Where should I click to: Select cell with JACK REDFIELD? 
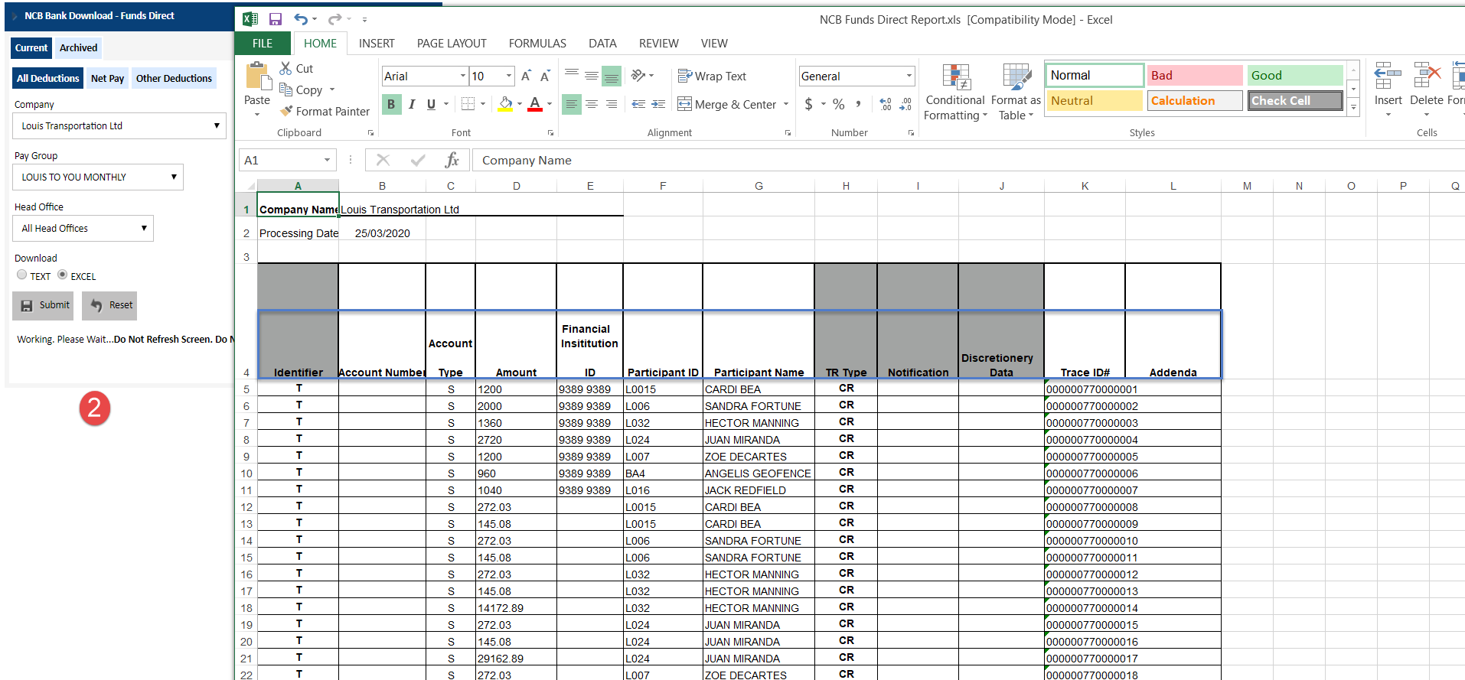(x=759, y=490)
